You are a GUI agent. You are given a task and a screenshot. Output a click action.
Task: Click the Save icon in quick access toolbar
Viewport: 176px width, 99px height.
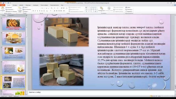point(3,3)
